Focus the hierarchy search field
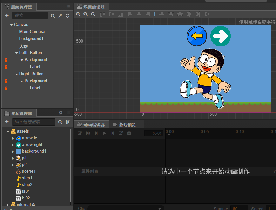The width and height of the screenshot is (276, 210). point(30,15)
